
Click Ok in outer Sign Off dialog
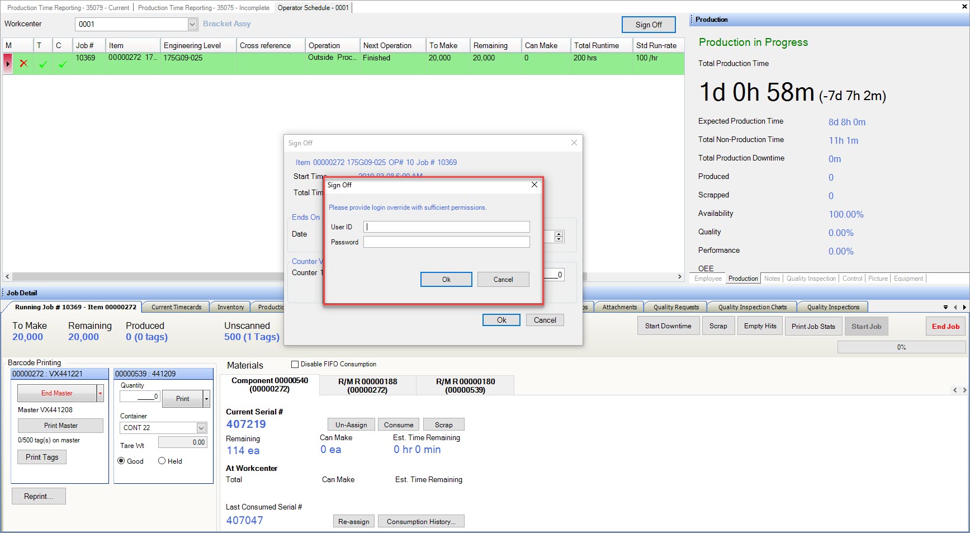click(x=501, y=320)
